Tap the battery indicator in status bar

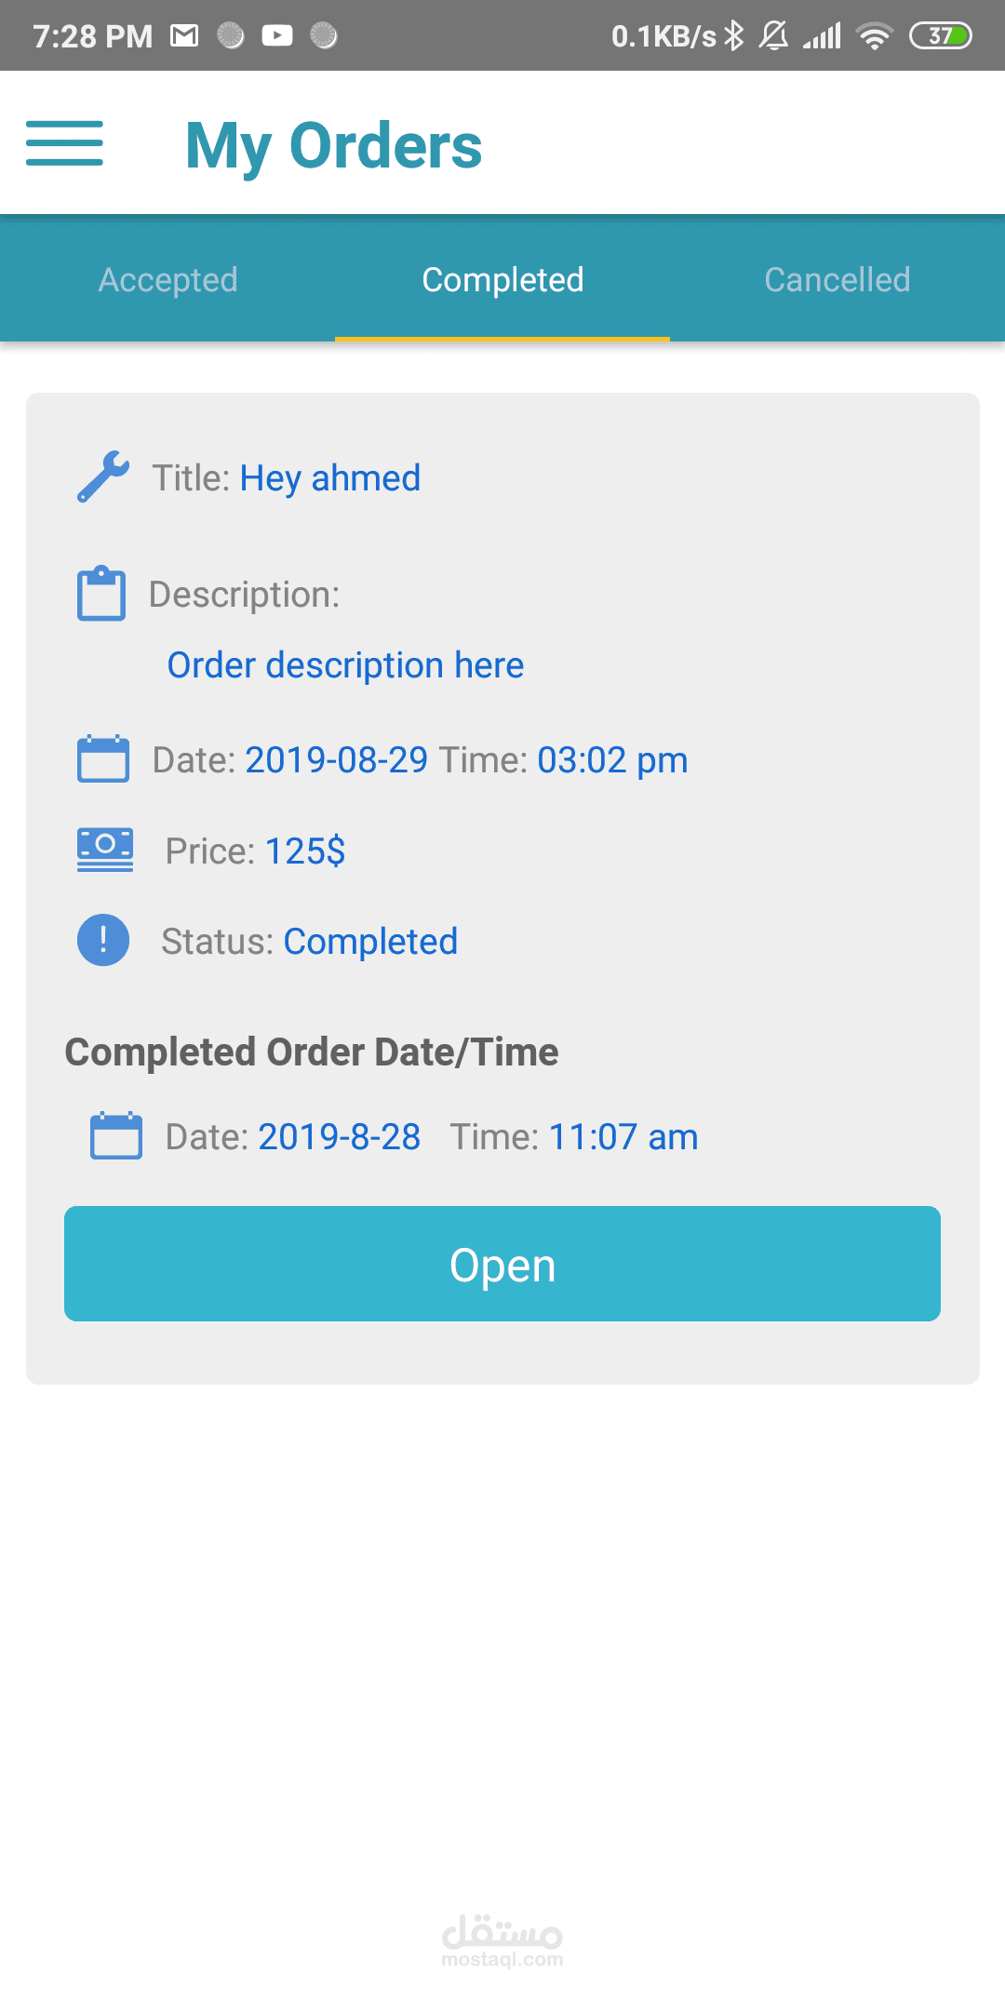click(x=941, y=35)
